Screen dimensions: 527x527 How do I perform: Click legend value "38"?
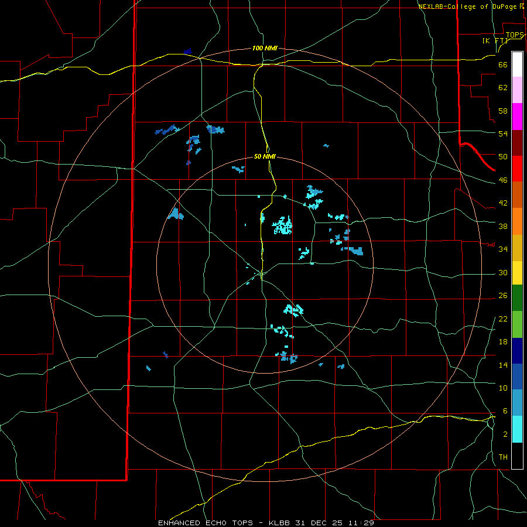click(503, 226)
